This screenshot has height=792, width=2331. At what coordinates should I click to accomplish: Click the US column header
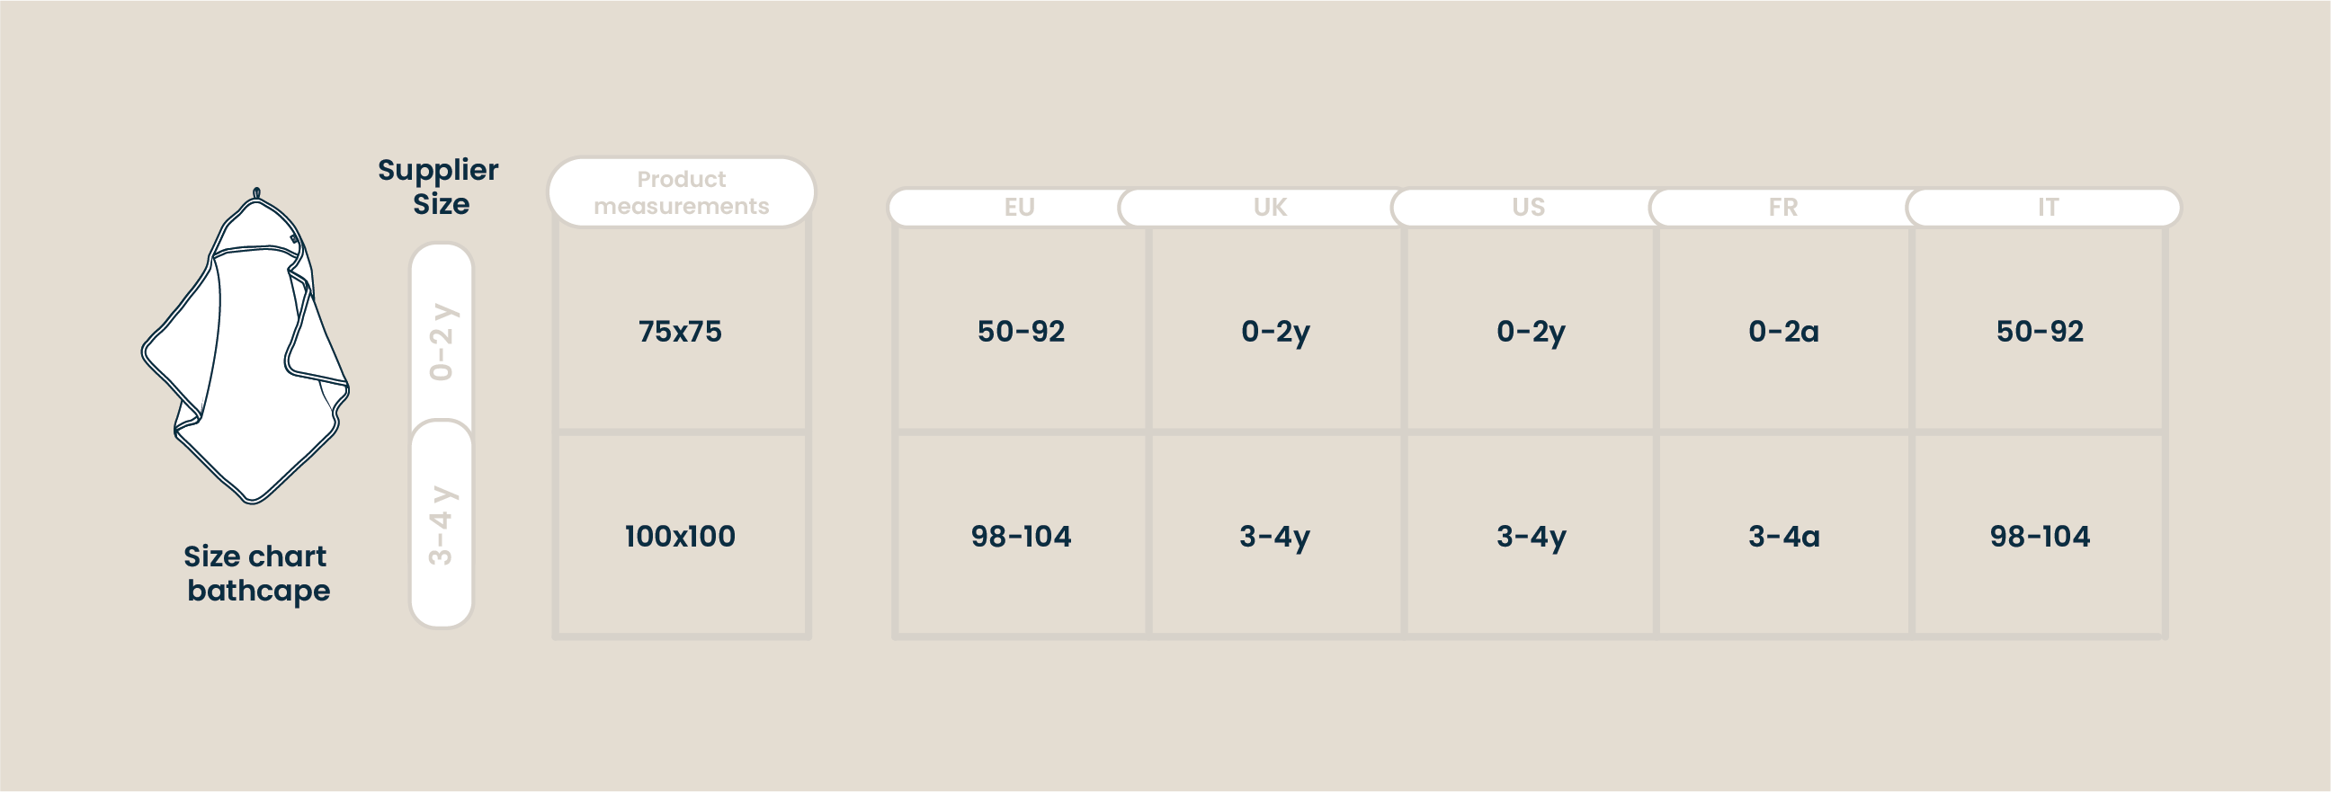point(1528,207)
